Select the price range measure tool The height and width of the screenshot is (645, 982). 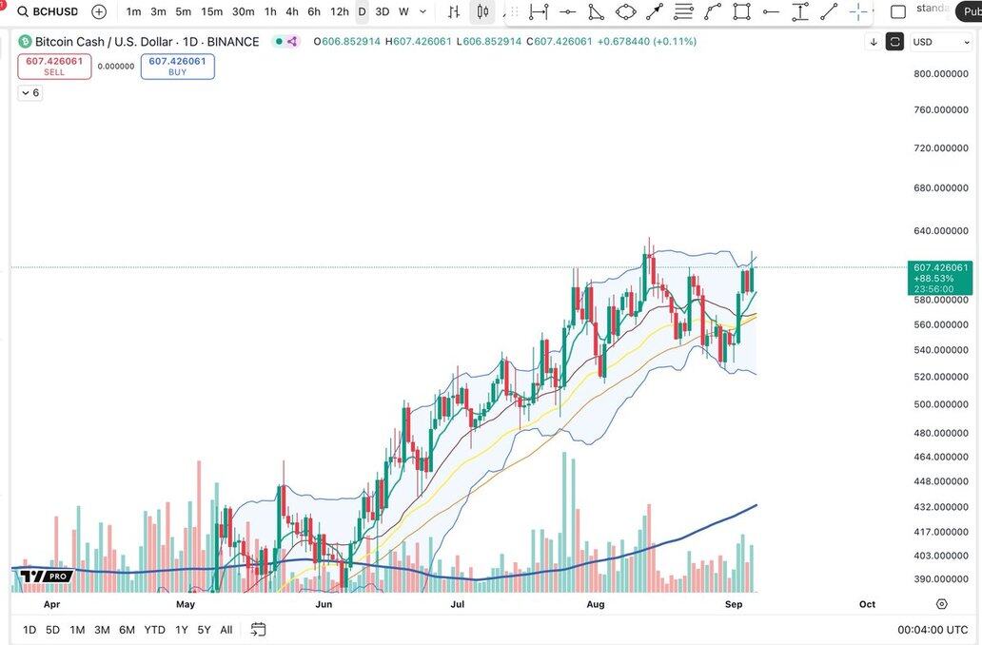point(800,11)
